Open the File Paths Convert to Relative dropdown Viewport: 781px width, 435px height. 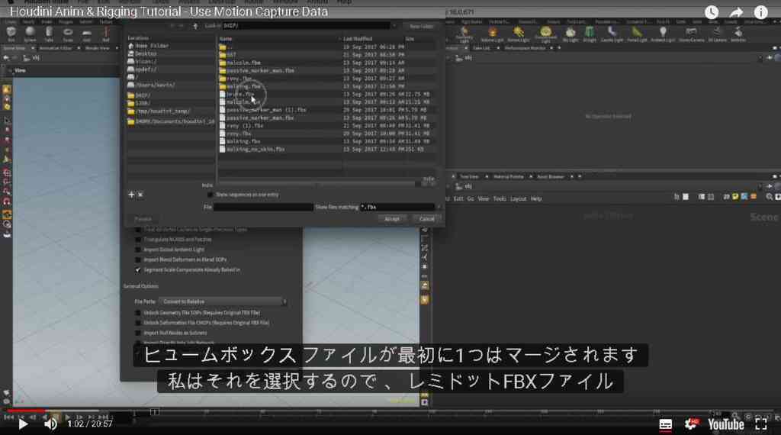click(x=223, y=301)
